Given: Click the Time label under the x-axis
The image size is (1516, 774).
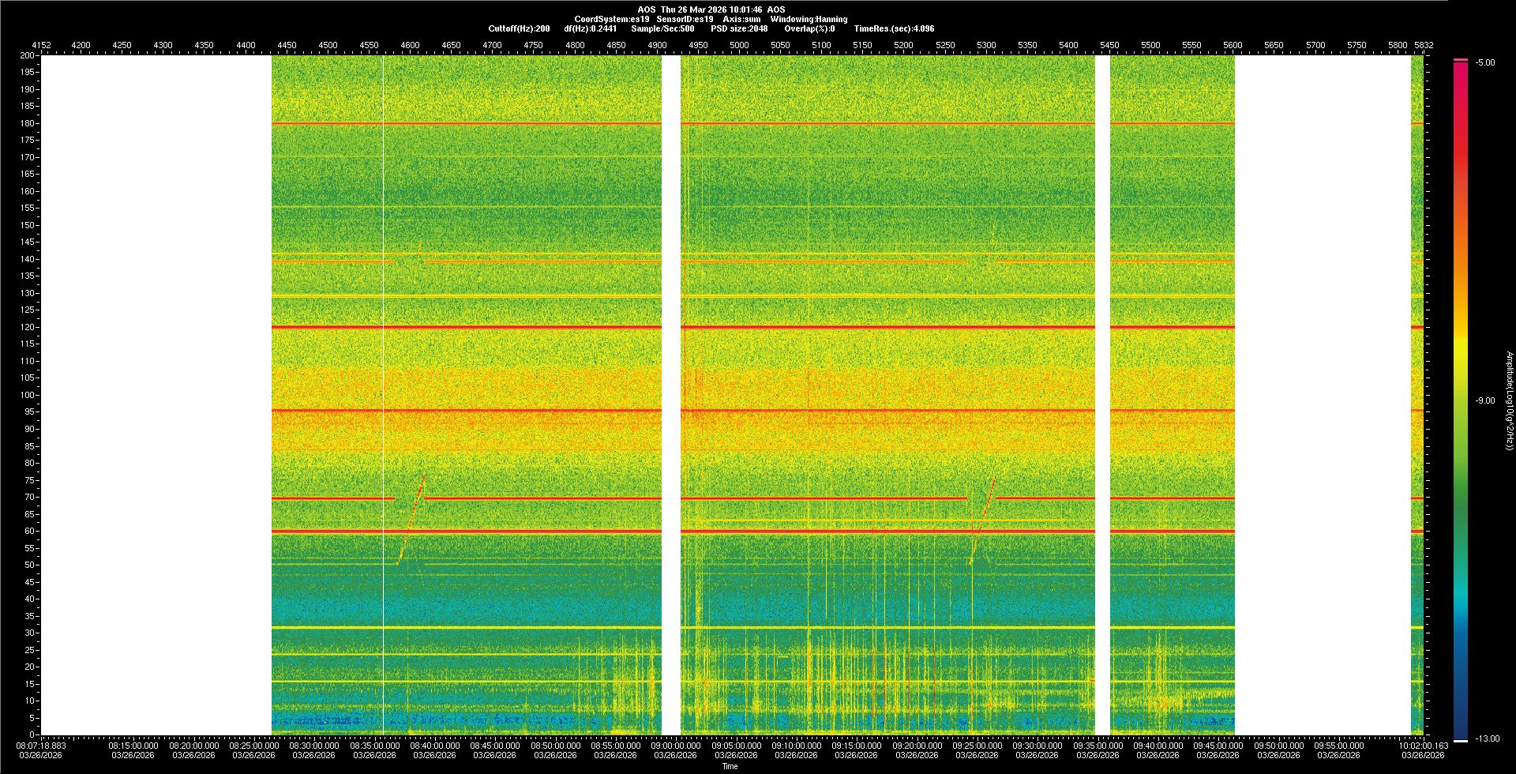Looking at the screenshot, I should tap(730, 766).
